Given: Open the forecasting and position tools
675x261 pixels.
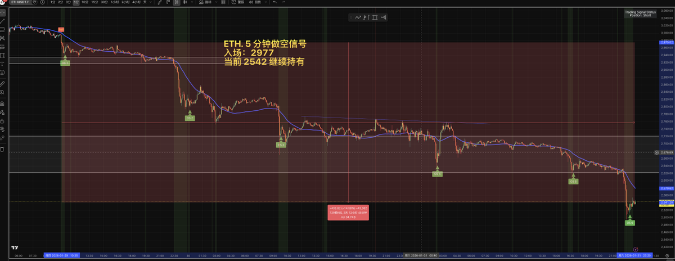Looking at the screenshot, I should click(x=3, y=46).
